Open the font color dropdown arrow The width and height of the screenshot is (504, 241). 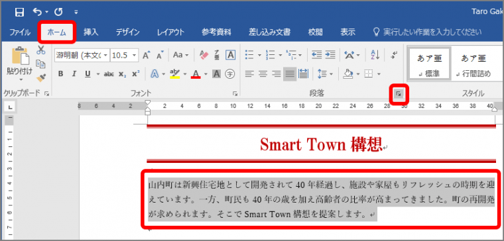click(206, 74)
